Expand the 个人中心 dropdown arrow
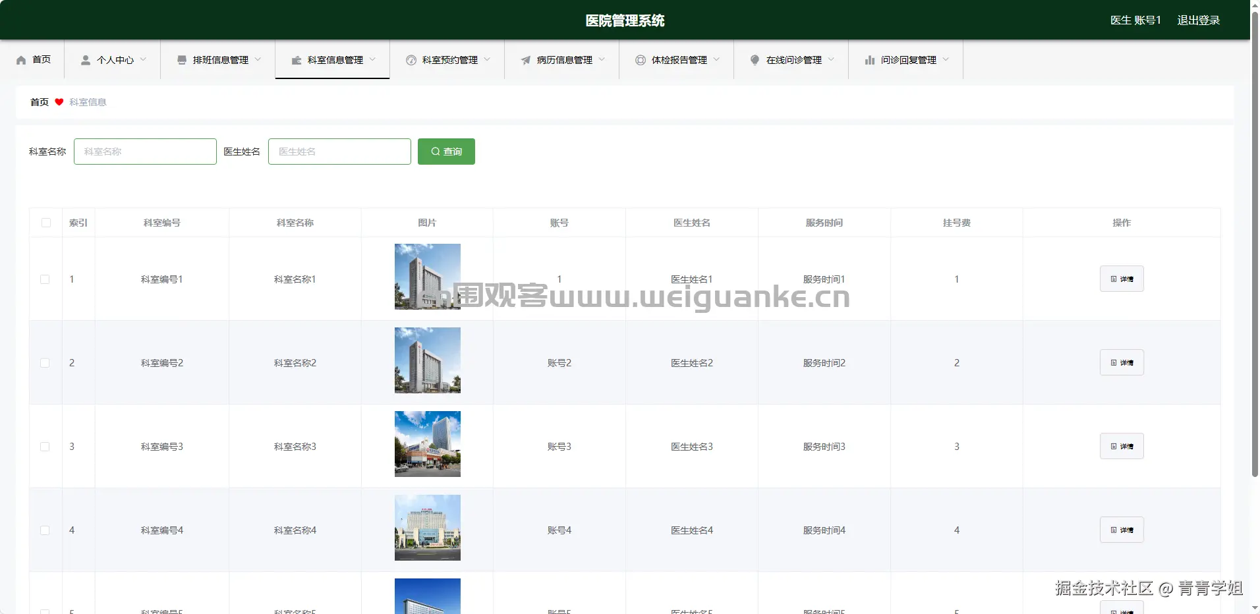The image size is (1260, 614). pyautogui.click(x=143, y=59)
